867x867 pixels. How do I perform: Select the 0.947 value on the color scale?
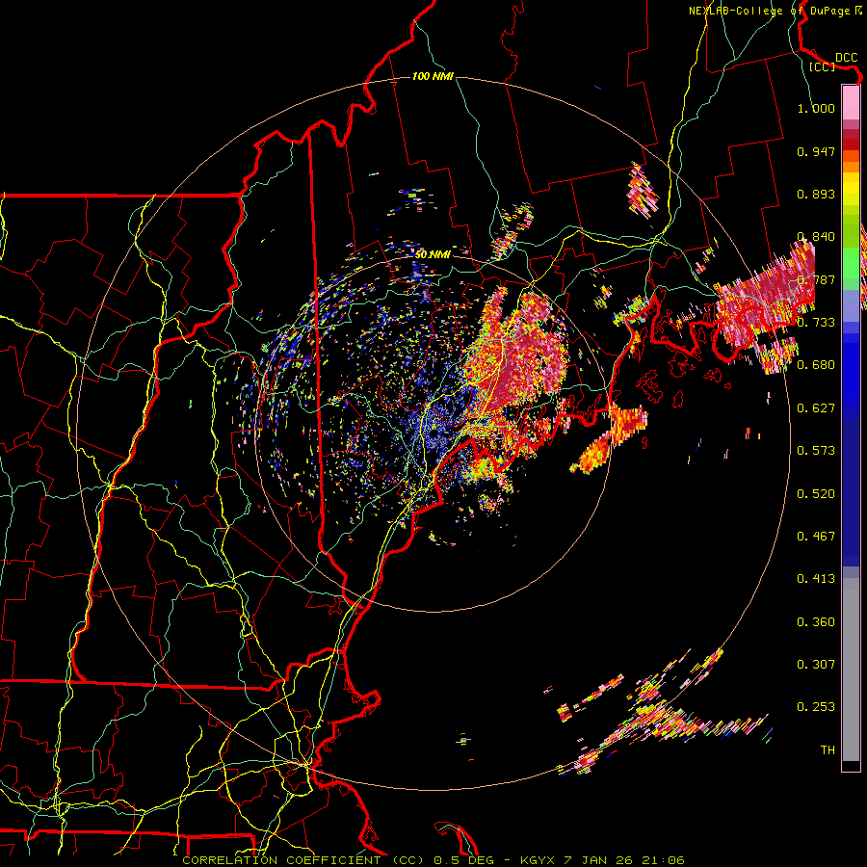pyautogui.click(x=816, y=151)
